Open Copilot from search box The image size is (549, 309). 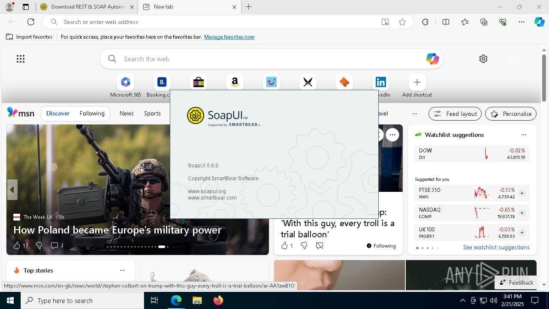432,59
